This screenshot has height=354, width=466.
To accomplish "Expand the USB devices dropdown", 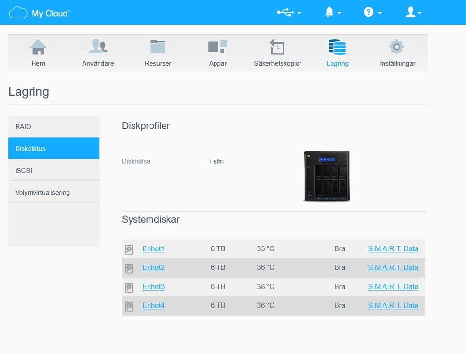I will [288, 13].
